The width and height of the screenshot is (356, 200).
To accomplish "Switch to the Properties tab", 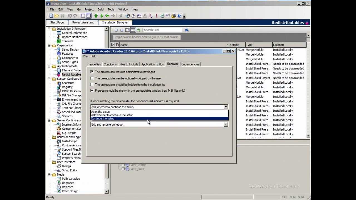I will [95, 64].
